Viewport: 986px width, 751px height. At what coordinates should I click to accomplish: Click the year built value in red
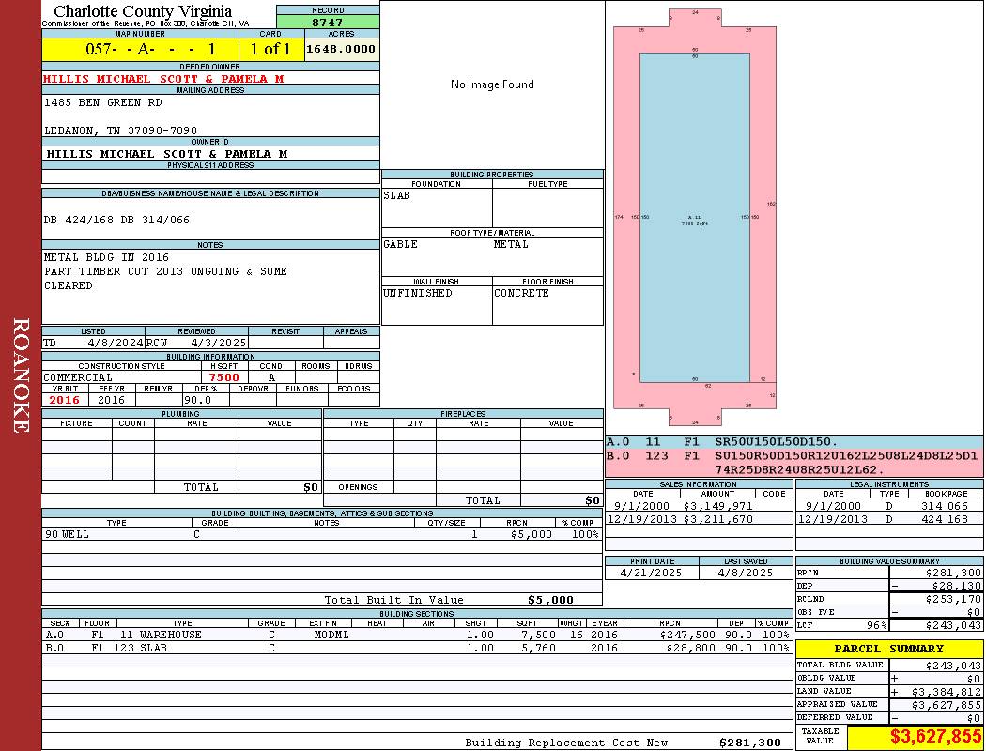click(x=65, y=400)
